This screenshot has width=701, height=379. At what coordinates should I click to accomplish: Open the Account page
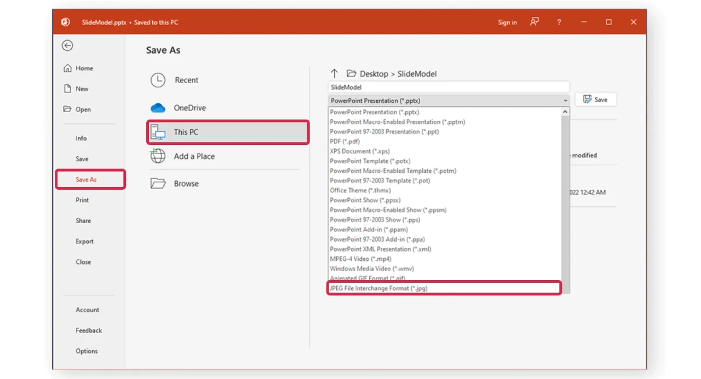88,310
